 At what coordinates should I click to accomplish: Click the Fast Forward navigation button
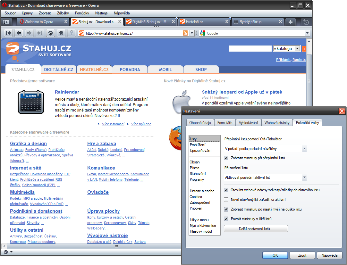[x=40, y=33]
